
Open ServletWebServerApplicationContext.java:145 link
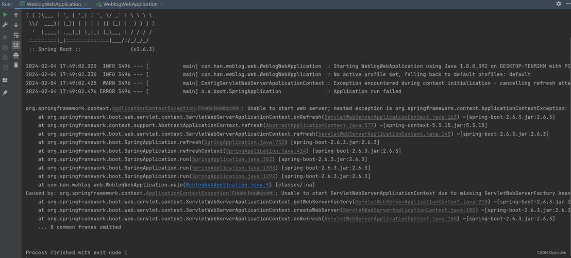pyautogui.click(x=384, y=134)
